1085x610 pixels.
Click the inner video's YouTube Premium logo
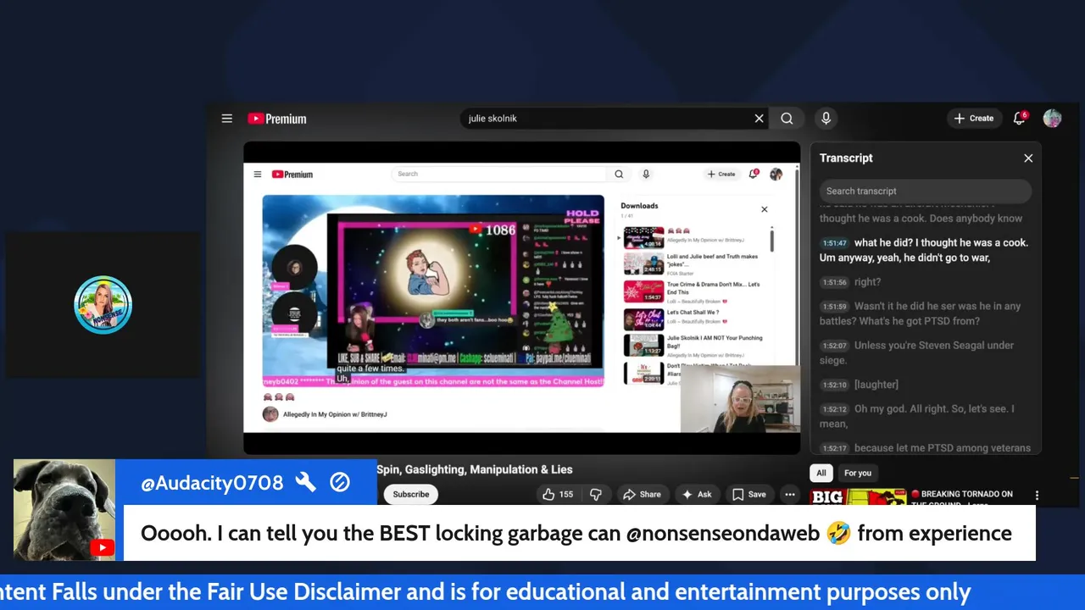[x=292, y=175]
